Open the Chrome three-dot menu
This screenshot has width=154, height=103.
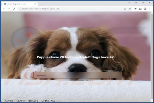[x=150, y=9]
